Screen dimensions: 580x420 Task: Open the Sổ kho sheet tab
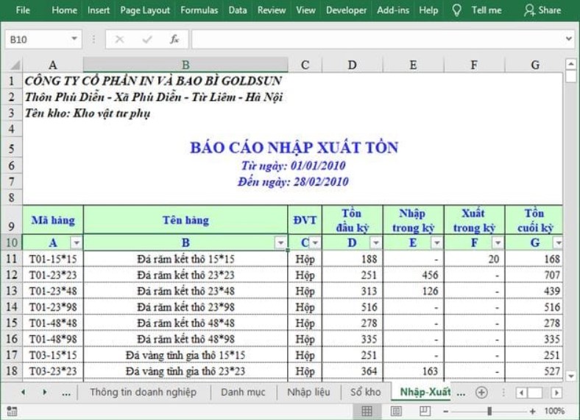pyautogui.click(x=366, y=392)
